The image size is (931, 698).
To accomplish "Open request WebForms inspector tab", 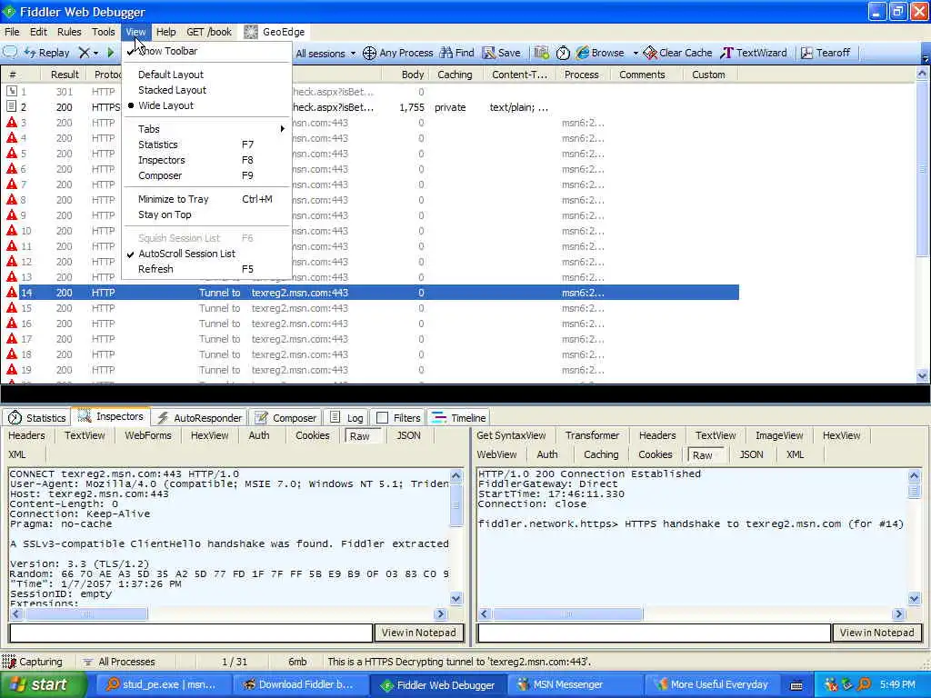I will pyautogui.click(x=148, y=435).
